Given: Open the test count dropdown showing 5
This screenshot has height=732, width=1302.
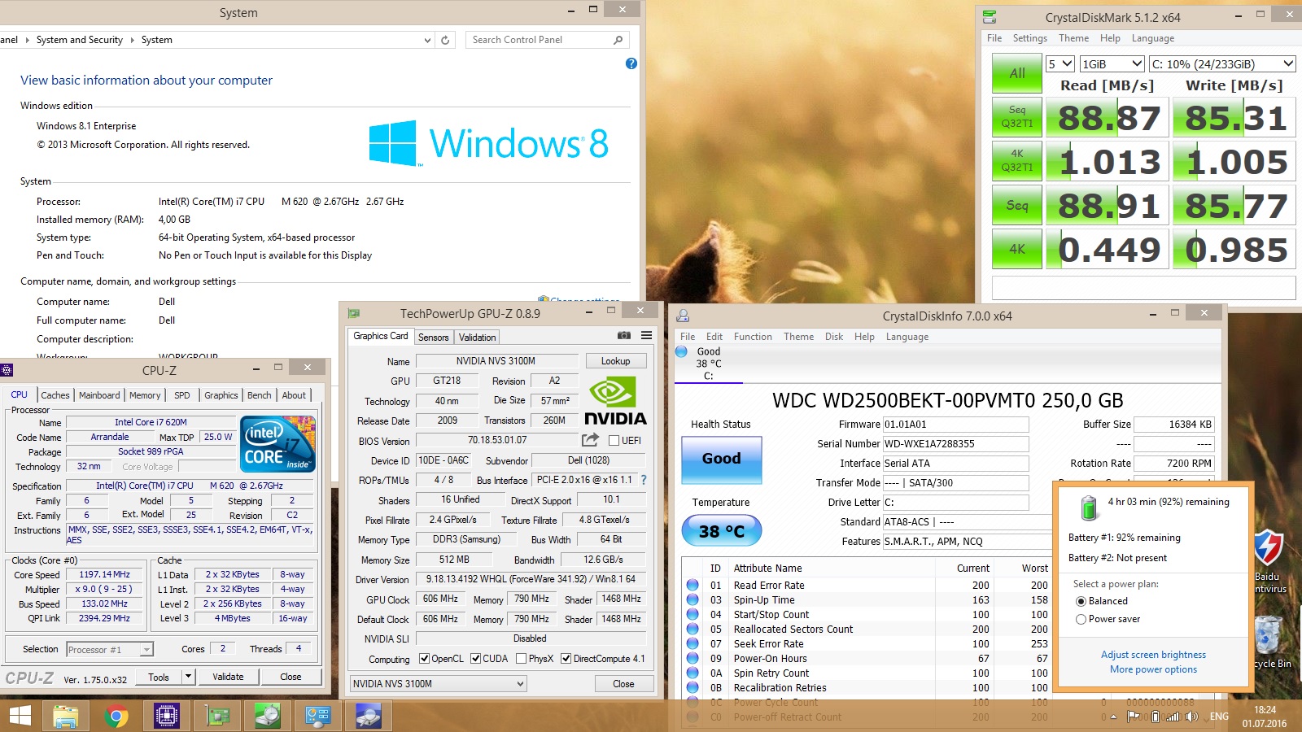Looking at the screenshot, I should click(x=1060, y=64).
